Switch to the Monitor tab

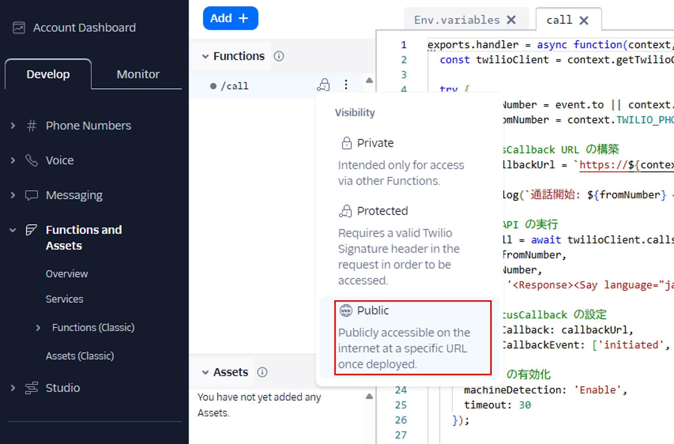click(x=138, y=74)
